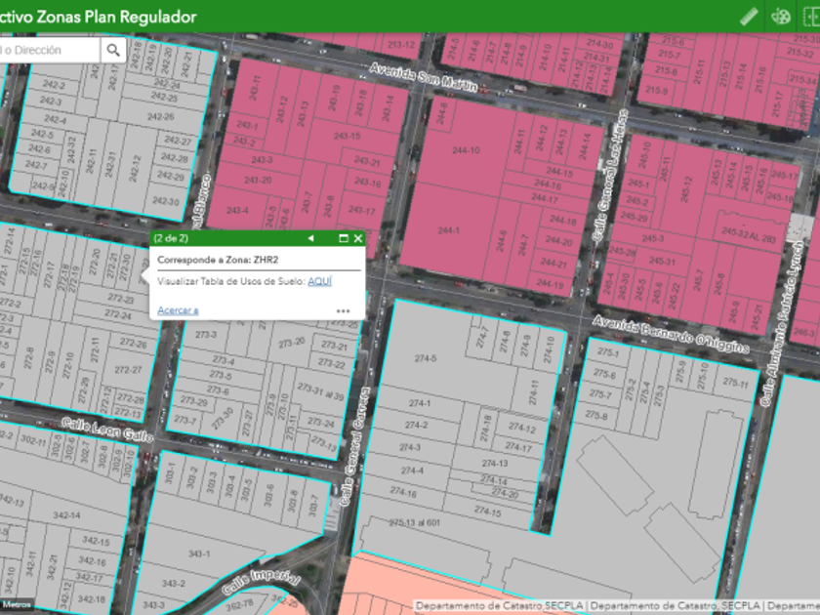Select parcel 274-5 on the map

[x=427, y=358]
